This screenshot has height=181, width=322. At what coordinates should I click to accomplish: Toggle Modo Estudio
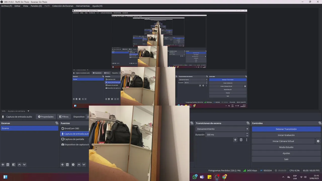[286, 147]
